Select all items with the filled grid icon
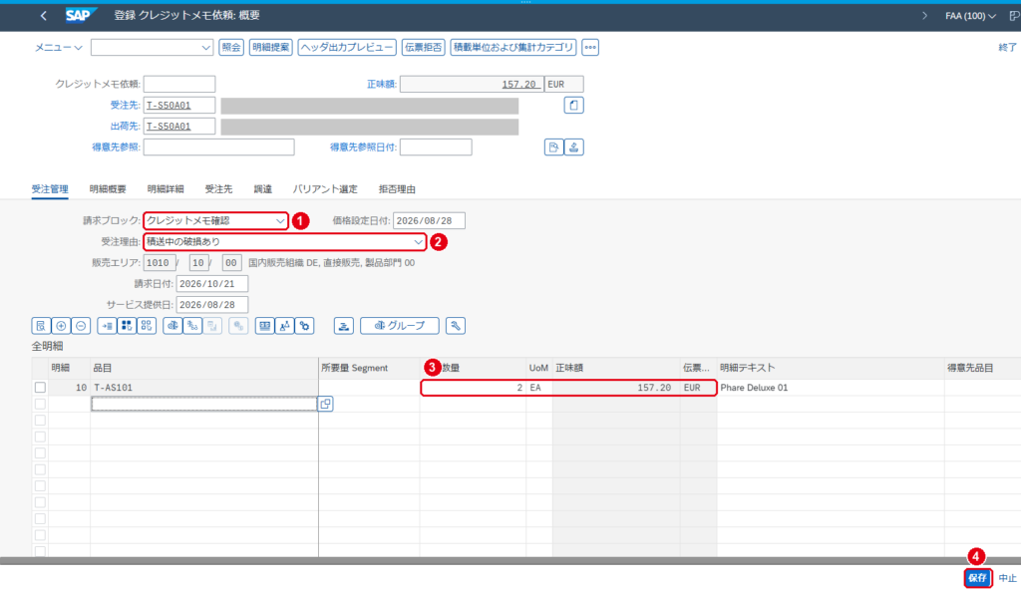This screenshot has height=591, width=1021. [x=127, y=326]
